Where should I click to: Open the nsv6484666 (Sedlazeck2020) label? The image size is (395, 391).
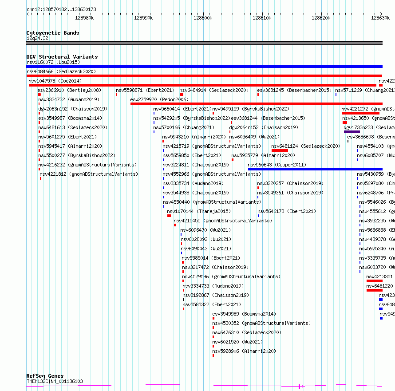click(x=61, y=71)
